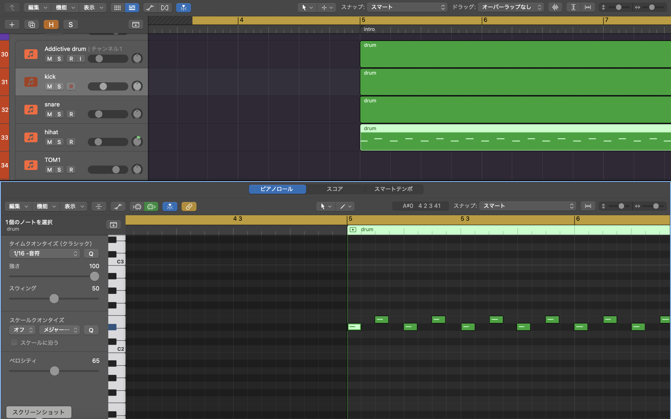Click vertical auto zoom icon in tracks toolbar

pos(573,8)
